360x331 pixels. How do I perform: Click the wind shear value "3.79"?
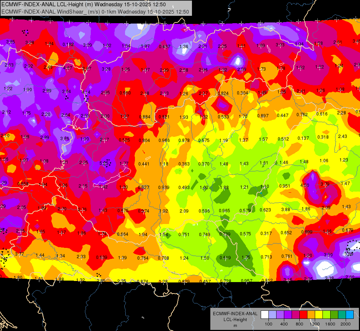pos(325,184)
